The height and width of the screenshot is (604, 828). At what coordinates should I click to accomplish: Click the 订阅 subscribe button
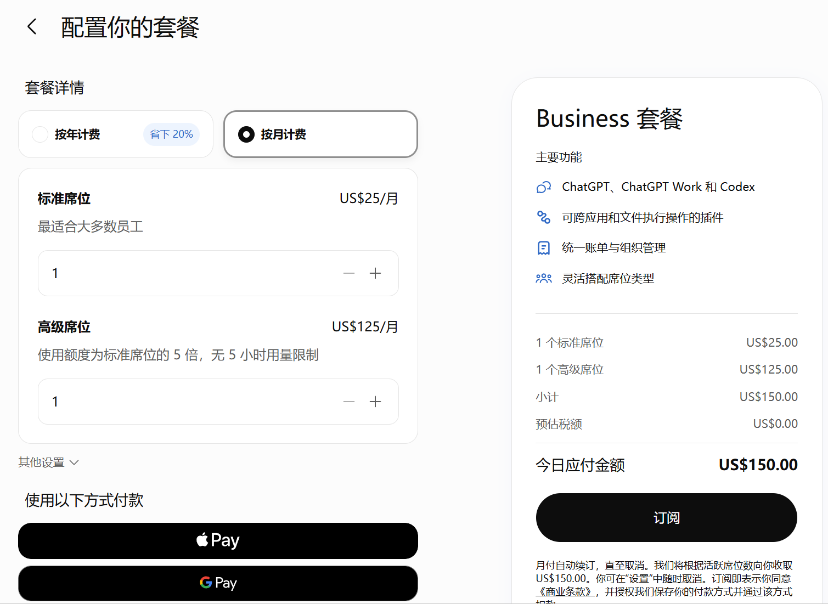pyautogui.click(x=666, y=518)
